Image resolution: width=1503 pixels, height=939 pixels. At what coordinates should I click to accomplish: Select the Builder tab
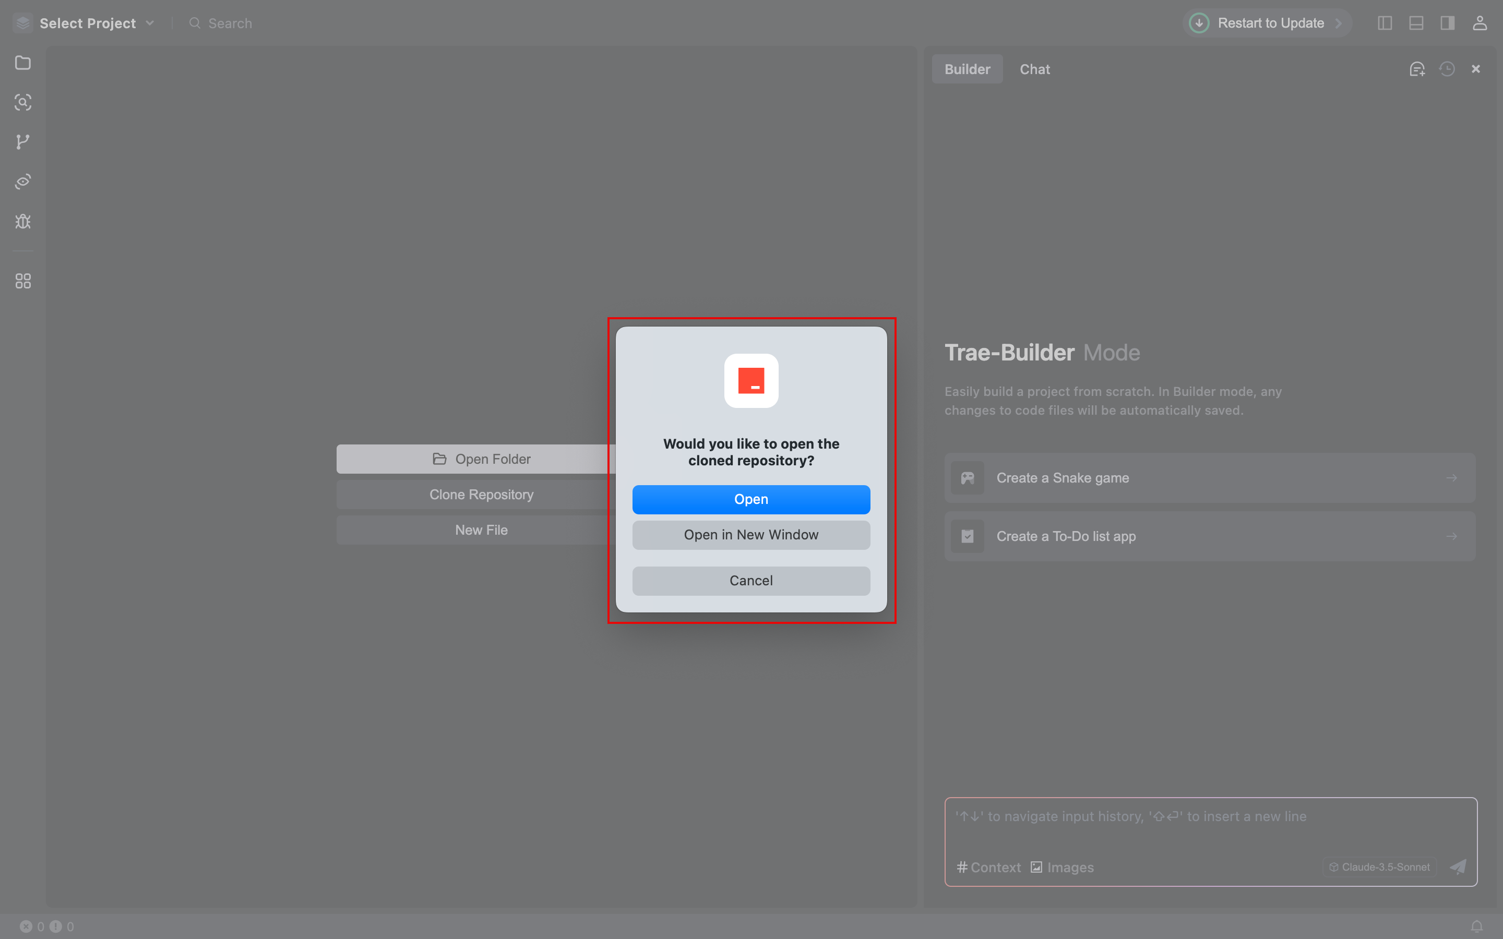click(x=967, y=69)
